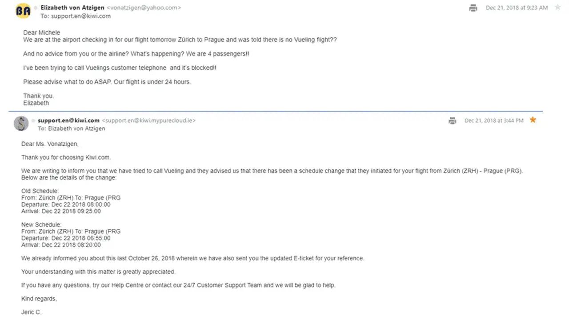Open the gray support sender avatar
The image size is (569, 320).
coord(21,123)
